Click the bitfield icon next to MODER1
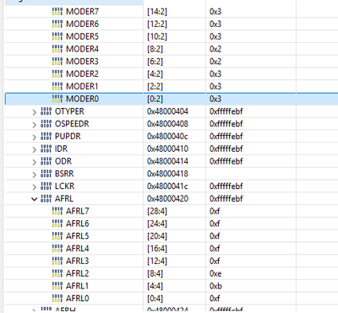 coord(57,86)
